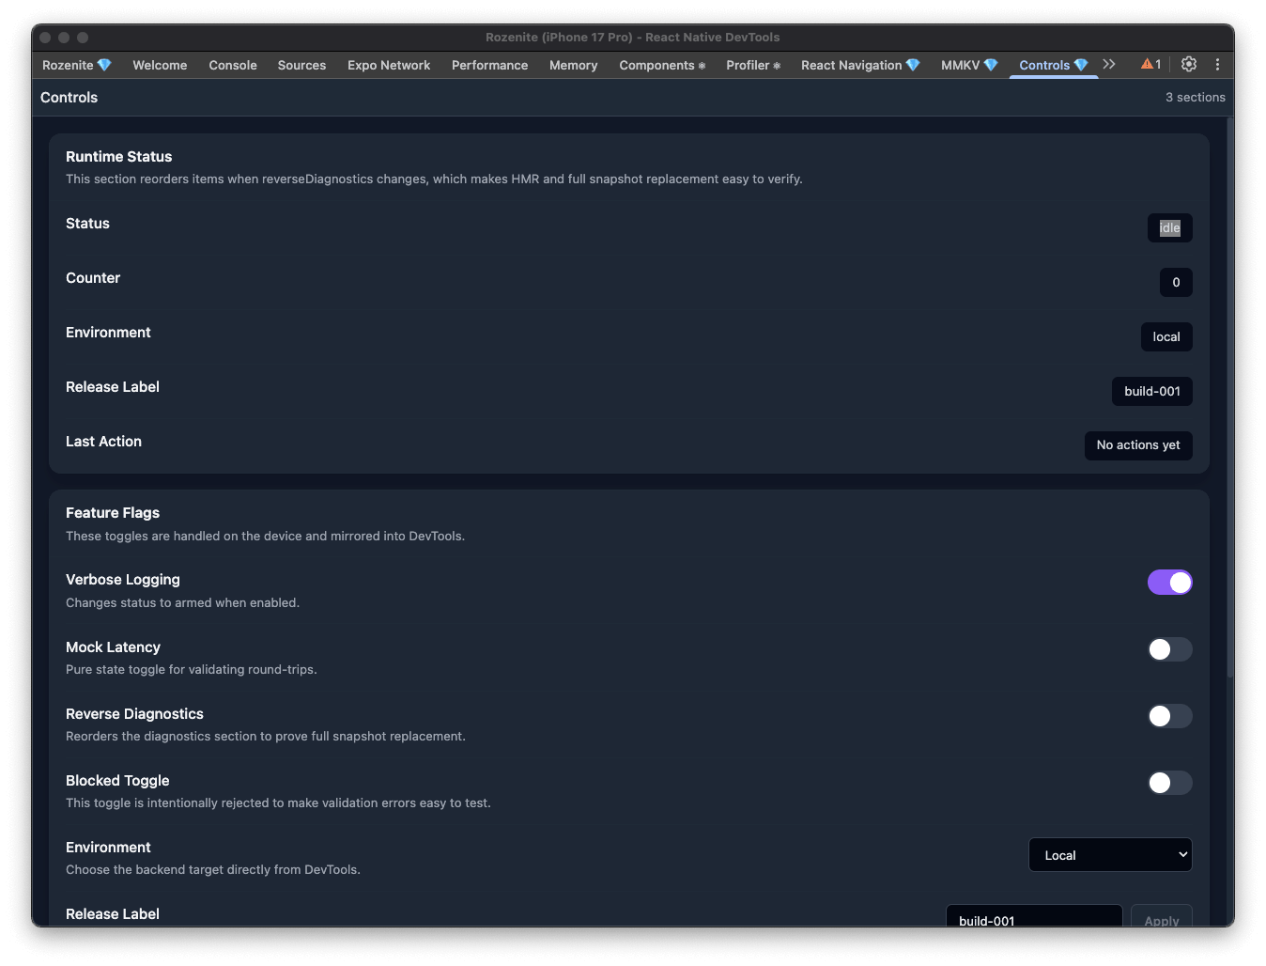Turn on Reverse Diagnostics switch
Screen dimensions: 1266x966
coord(1169,716)
